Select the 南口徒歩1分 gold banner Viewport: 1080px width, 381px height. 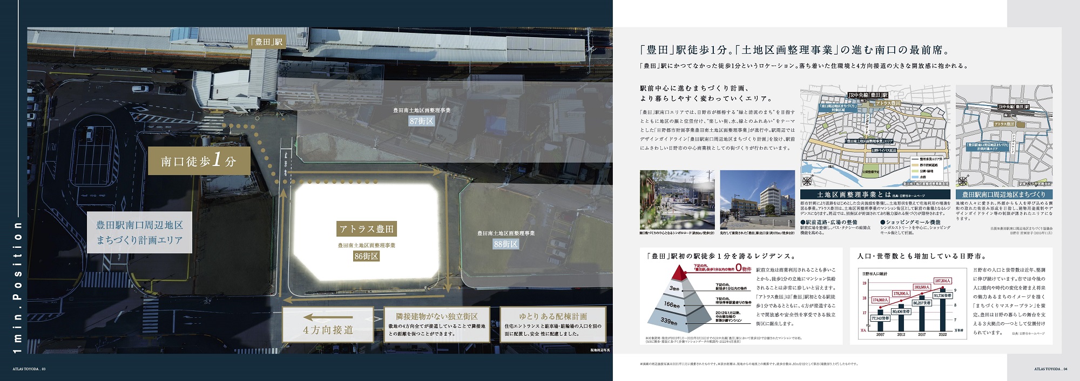199,161
